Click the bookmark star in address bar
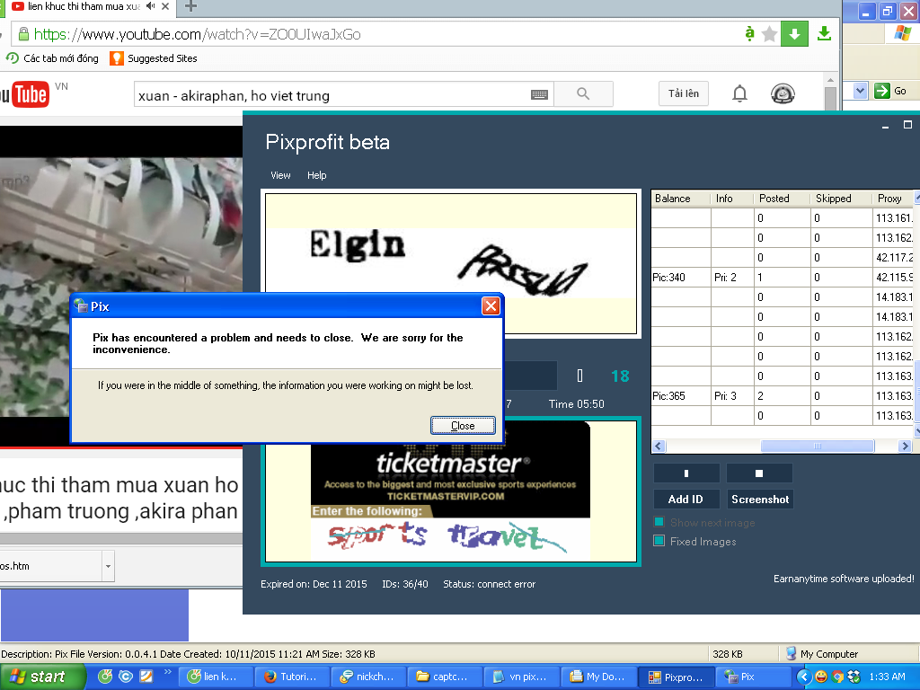 pos(769,34)
